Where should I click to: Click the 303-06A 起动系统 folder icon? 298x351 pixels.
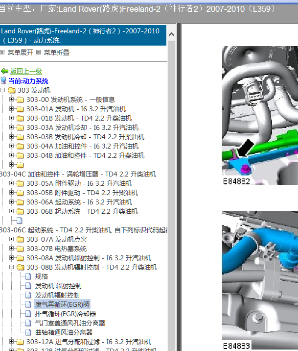tap(20, 202)
